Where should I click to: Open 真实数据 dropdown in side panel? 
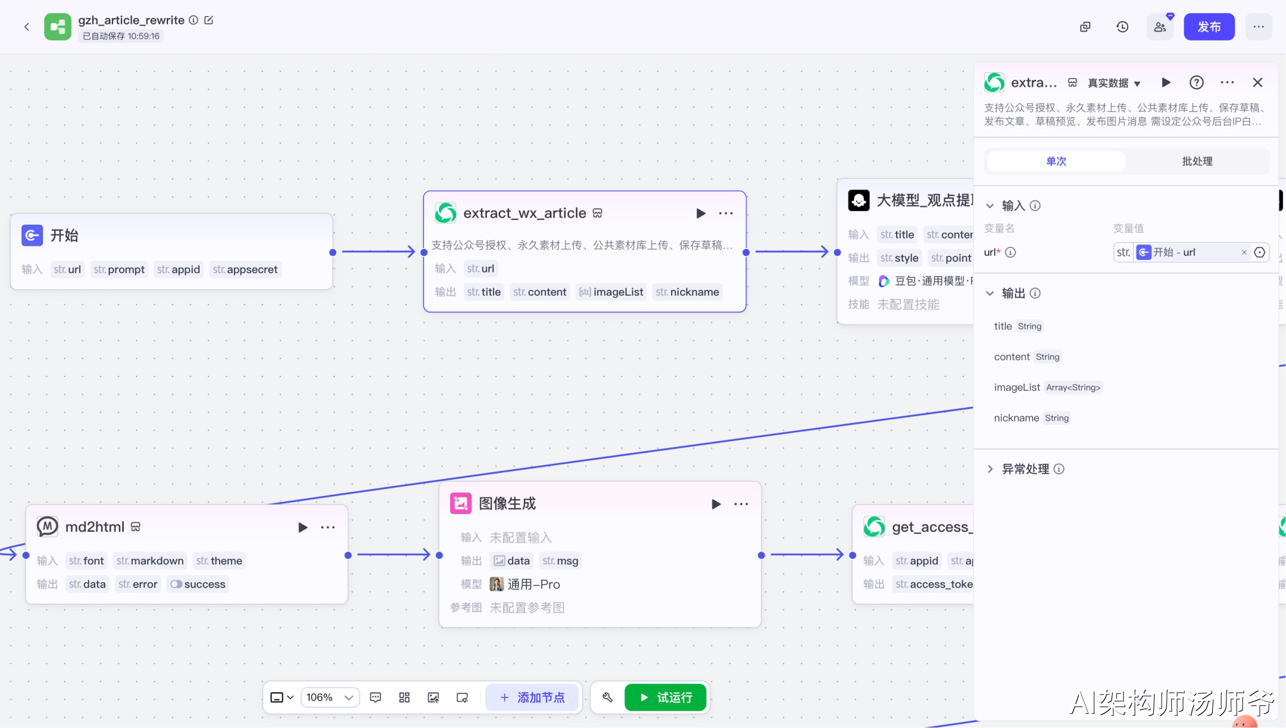coord(1113,83)
